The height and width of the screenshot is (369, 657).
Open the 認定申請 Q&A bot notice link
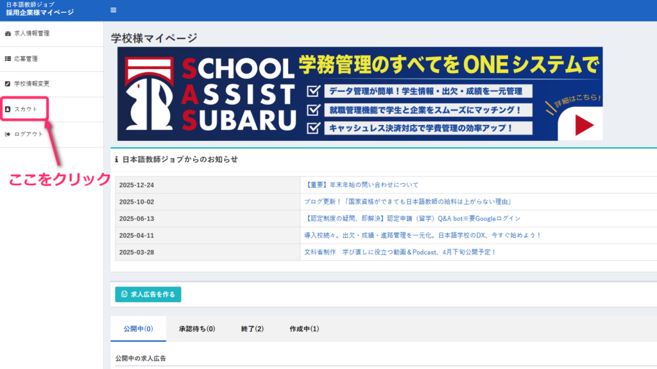412,218
